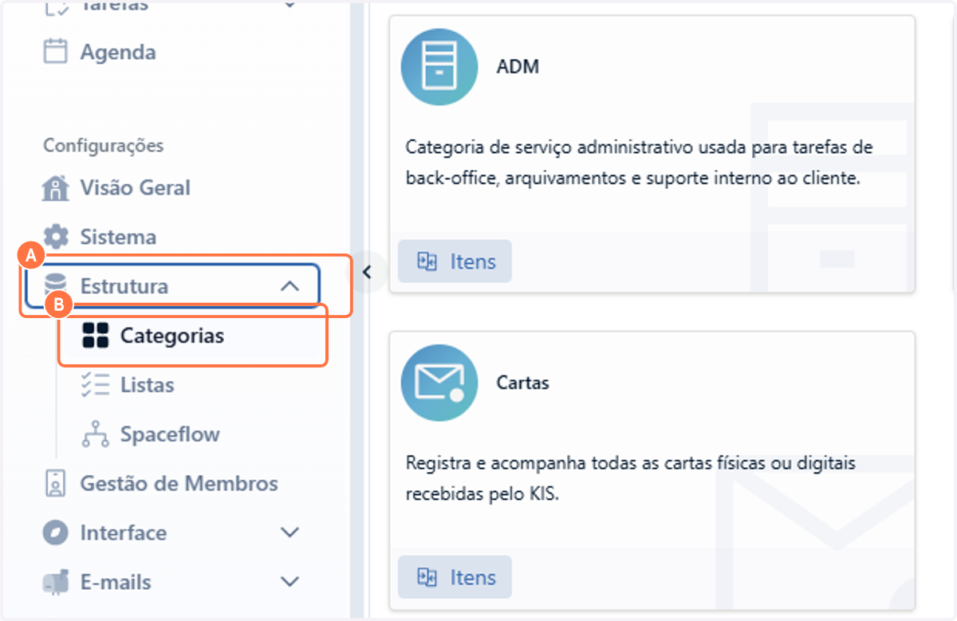Expand the Interface section chevron
Screen dimensions: 957x621
coord(290,533)
